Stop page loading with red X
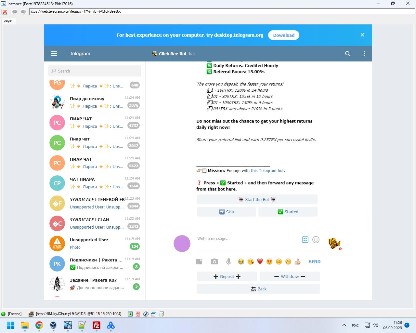 [x=5, y=11]
